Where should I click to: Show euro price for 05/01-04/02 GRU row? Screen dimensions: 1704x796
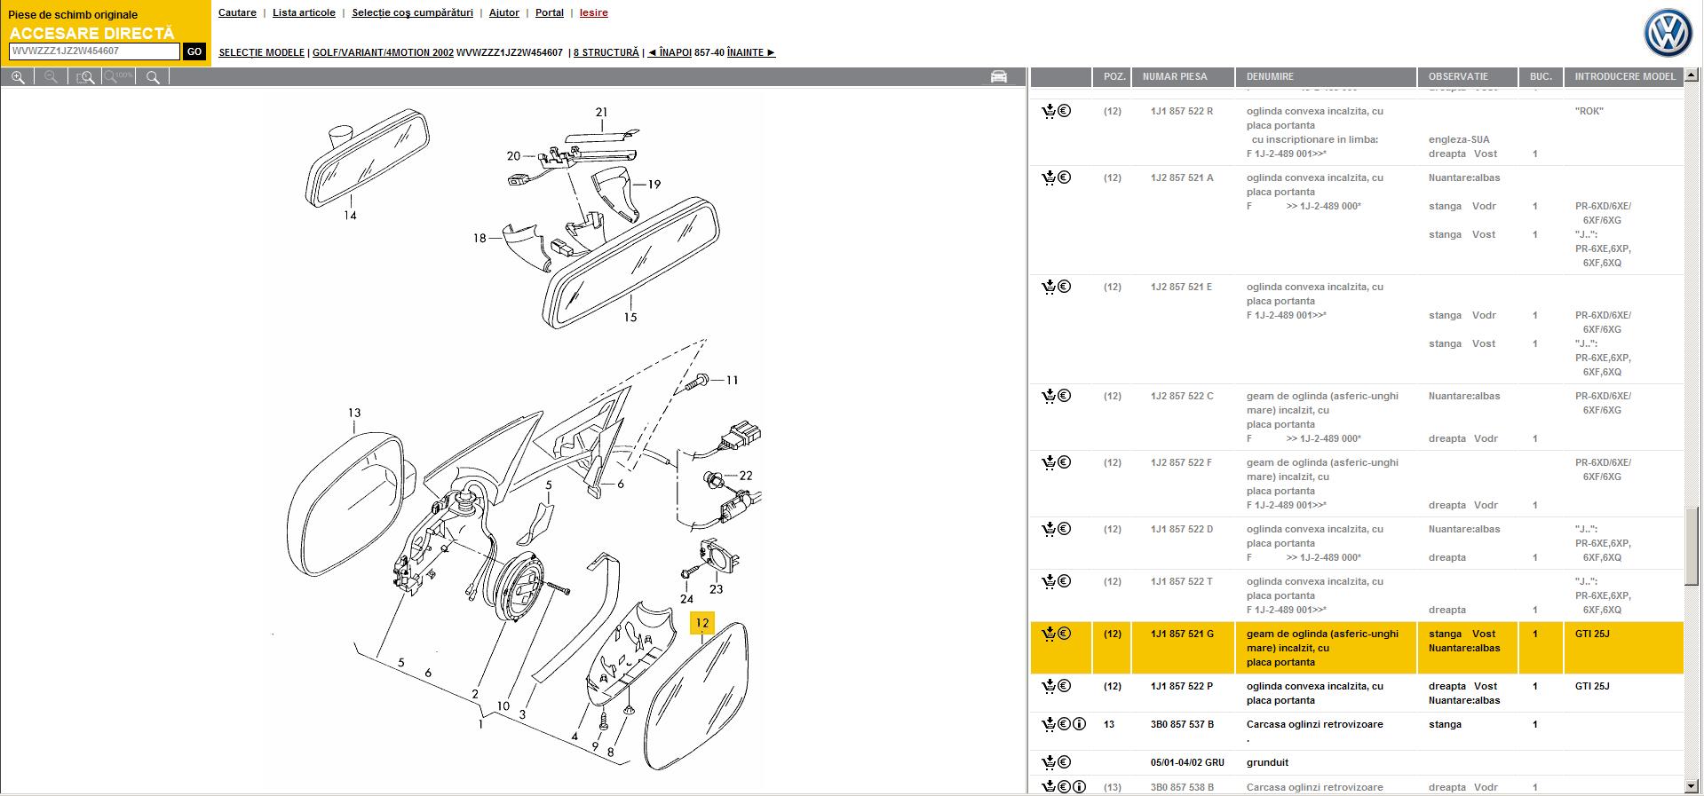click(x=1065, y=762)
